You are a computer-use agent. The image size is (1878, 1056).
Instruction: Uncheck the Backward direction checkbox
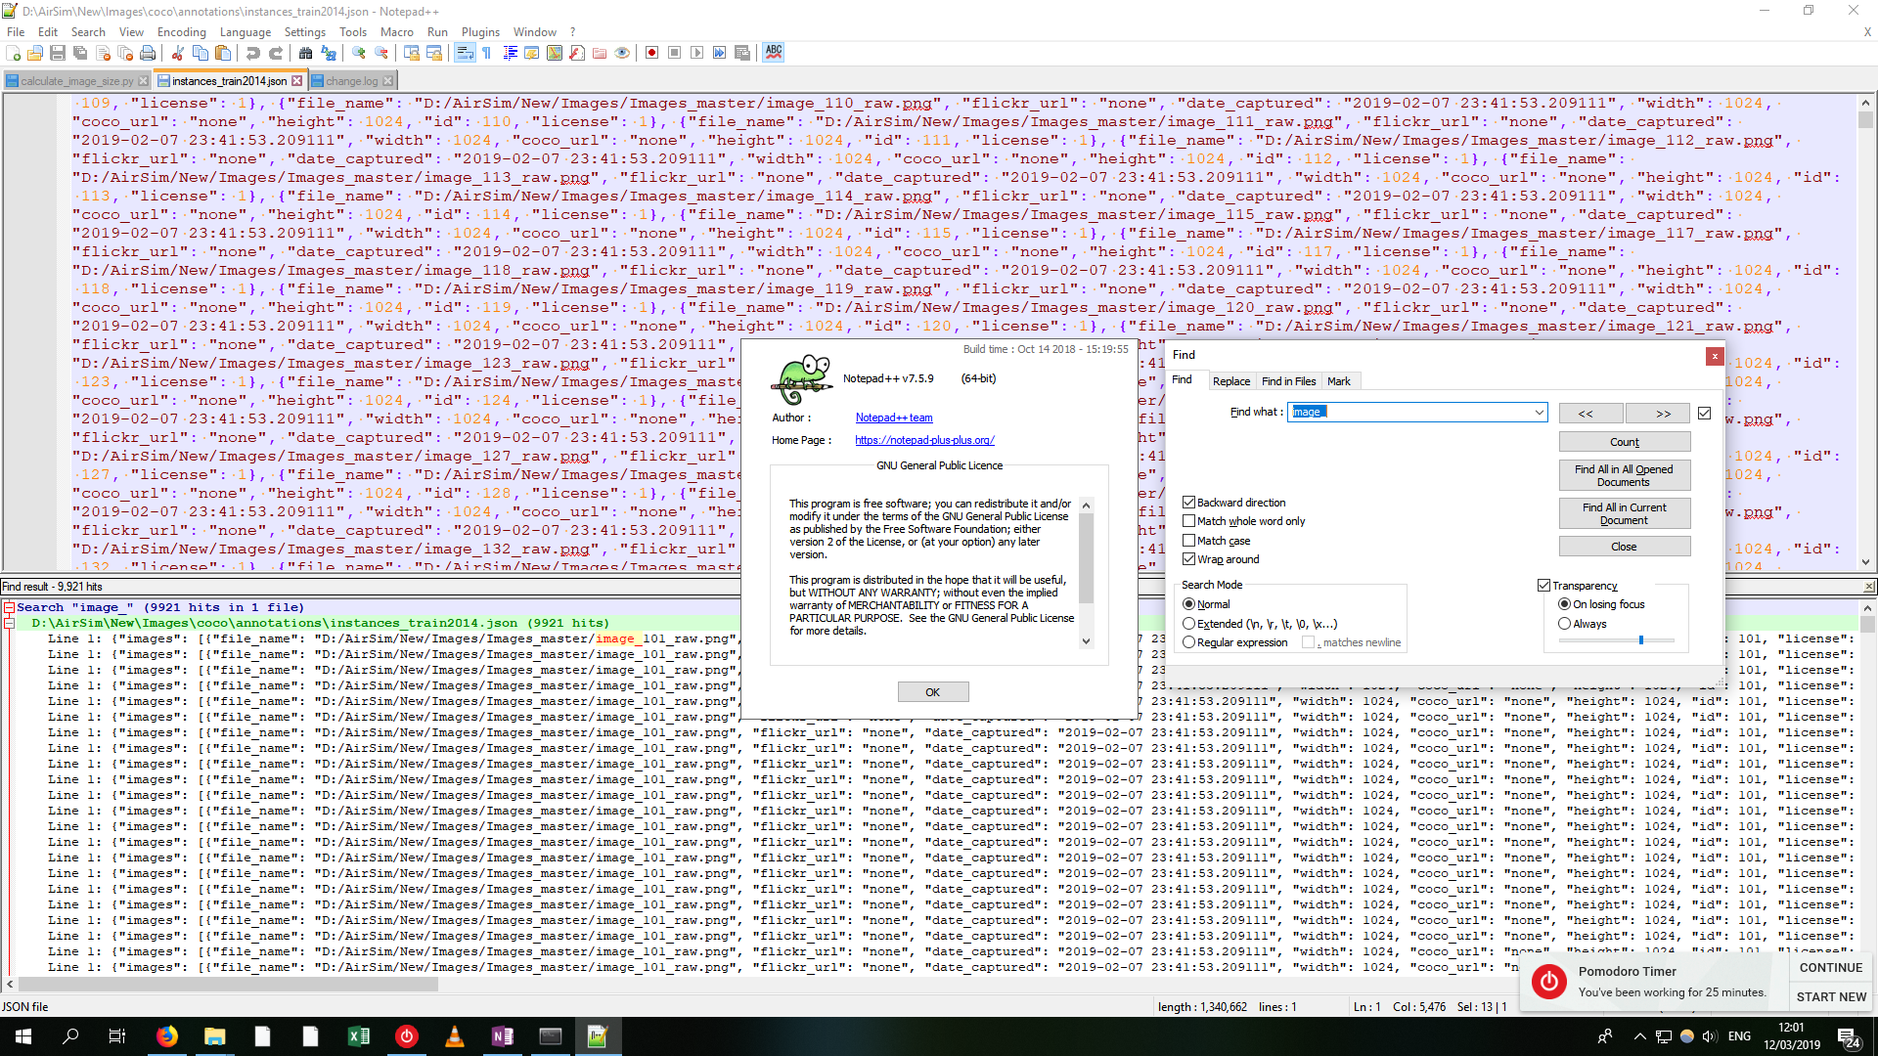pyautogui.click(x=1189, y=502)
